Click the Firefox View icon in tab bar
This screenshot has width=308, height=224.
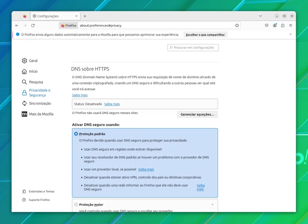[x=25, y=16]
